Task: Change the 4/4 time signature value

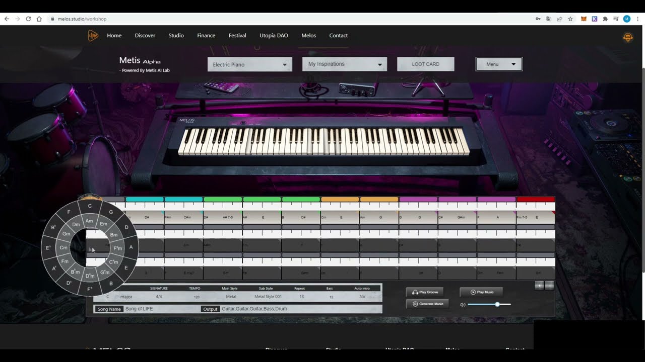Action: (x=159, y=297)
